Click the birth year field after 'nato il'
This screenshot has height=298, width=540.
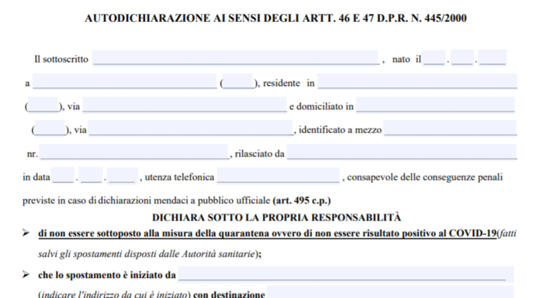tap(492, 58)
